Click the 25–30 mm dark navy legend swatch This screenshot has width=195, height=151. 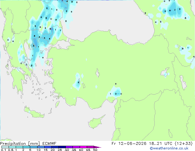(x=62, y=147)
